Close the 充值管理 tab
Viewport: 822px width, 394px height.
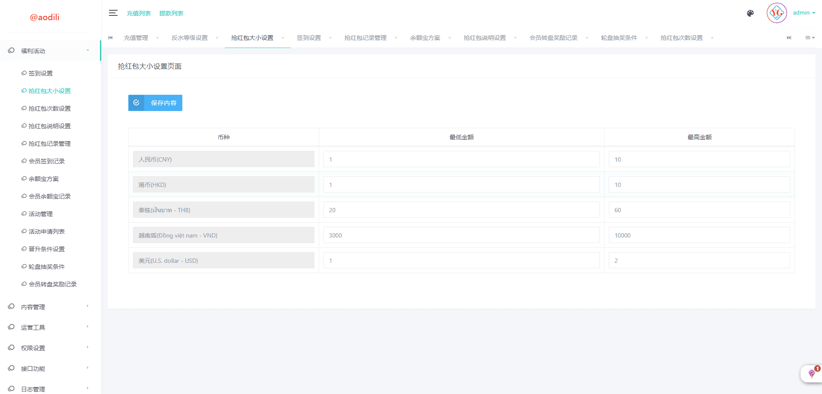(x=157, y=38)
